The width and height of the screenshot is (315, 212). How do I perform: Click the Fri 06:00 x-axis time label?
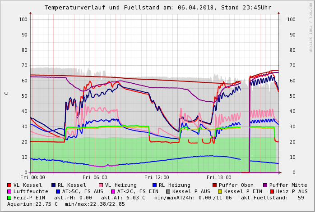click(95, 177)
